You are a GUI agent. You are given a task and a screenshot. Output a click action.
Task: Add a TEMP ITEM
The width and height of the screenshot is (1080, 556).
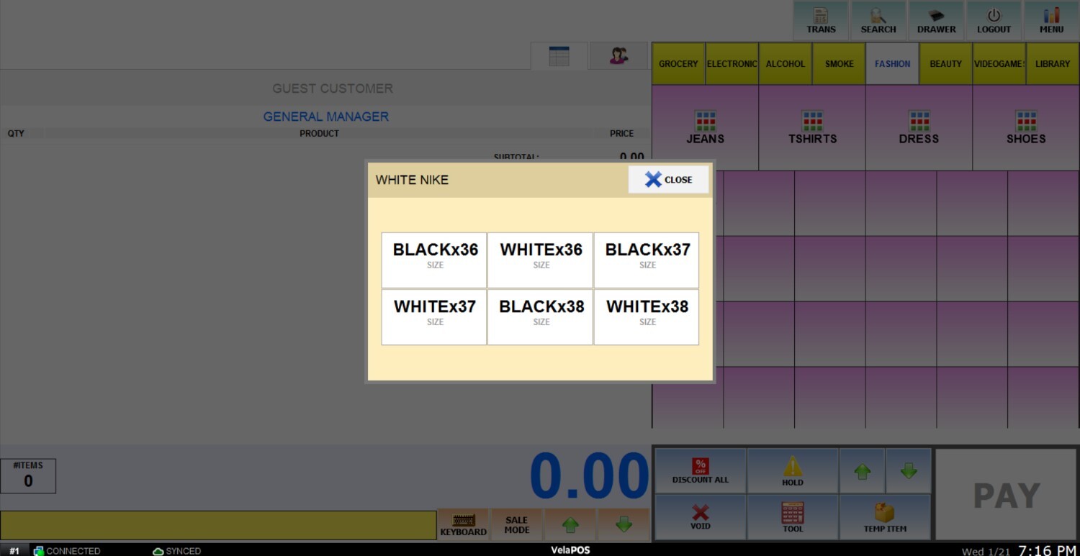(885, 516)
